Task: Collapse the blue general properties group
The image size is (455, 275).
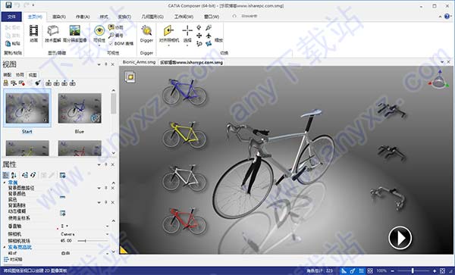Action: [x=5, y=183]
